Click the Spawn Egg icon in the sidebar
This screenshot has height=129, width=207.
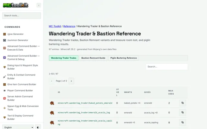pyautogui.click(x=5, y=108)
